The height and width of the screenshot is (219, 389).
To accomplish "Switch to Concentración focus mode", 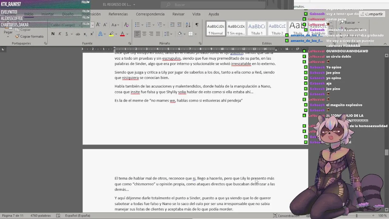I will click(286, 216).
